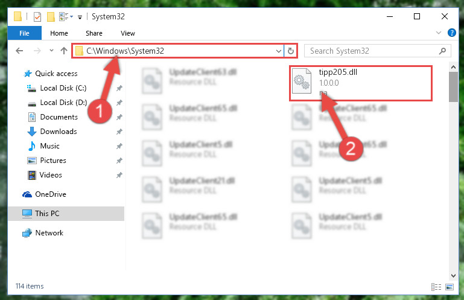Toggle pin for Downloads folder

[119, 132]
